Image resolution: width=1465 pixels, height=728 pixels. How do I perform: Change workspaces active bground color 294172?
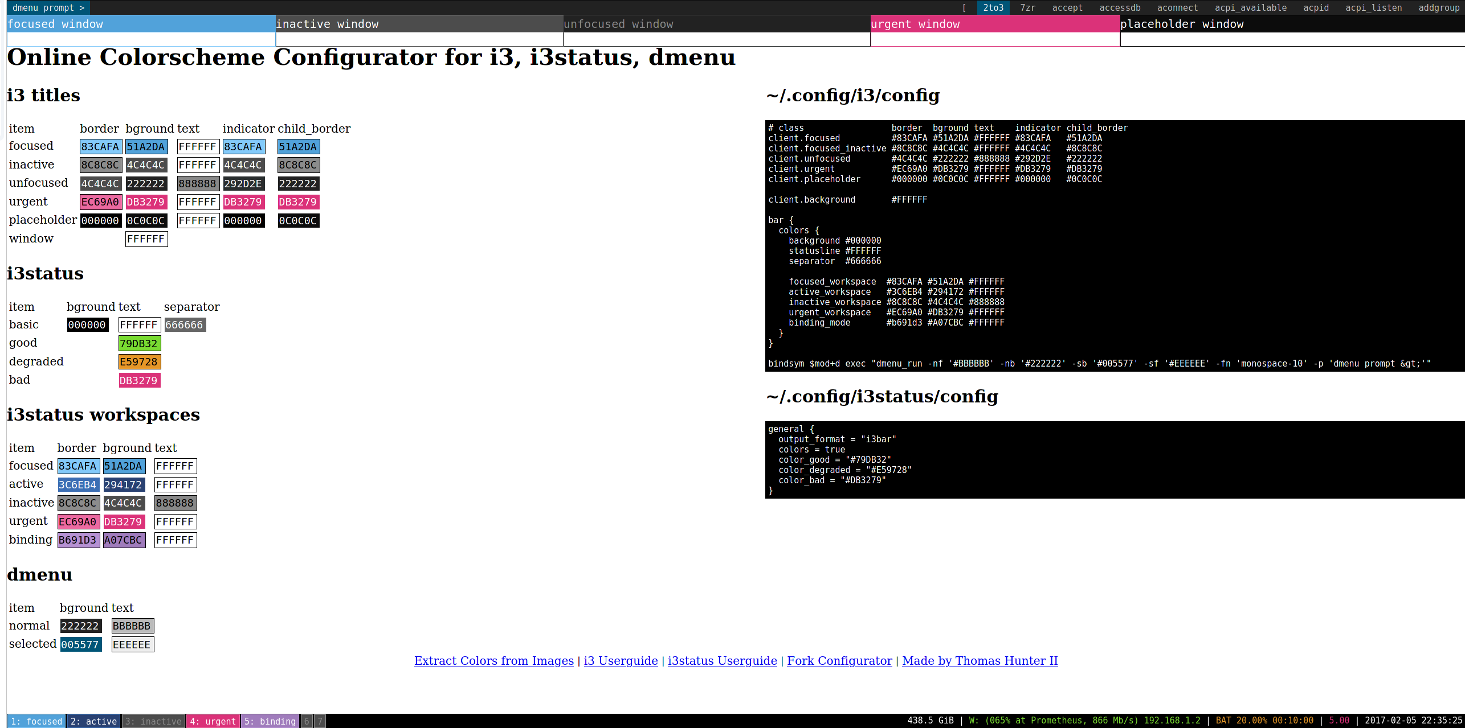point(124,485)
